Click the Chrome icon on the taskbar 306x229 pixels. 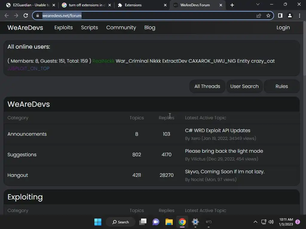tap(182, 222)
